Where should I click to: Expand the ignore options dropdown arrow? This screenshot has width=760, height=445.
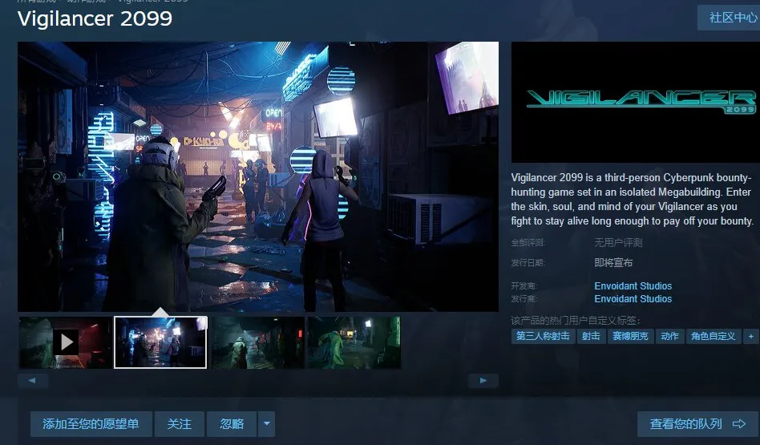pos(267,424)
